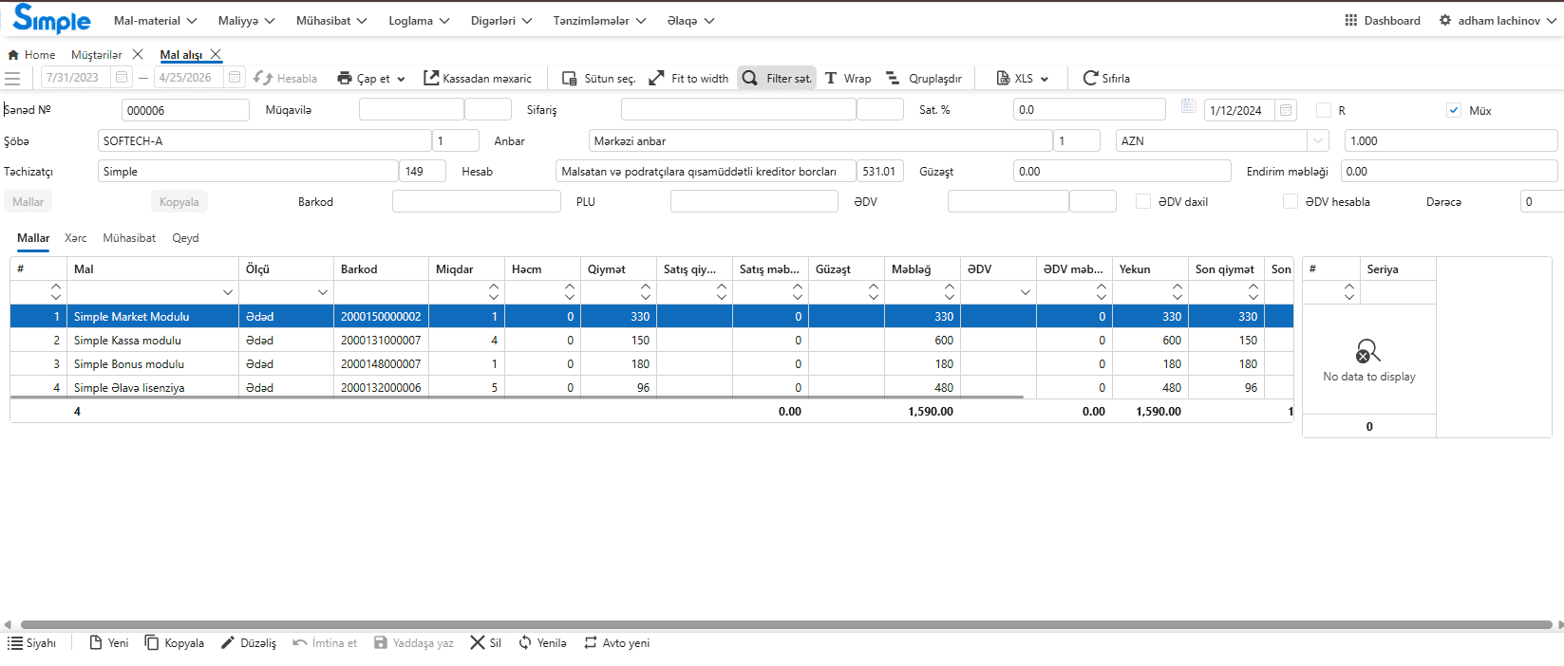The height and width of the screenshot is (666, 1564).
Task: Click the Dashboard link
Action: coord(1383,20)
